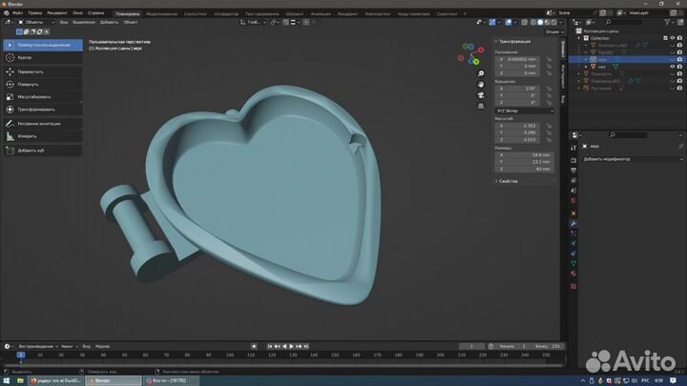Toggle viewport overlays button
687x386 pixels.
[509, 22]
